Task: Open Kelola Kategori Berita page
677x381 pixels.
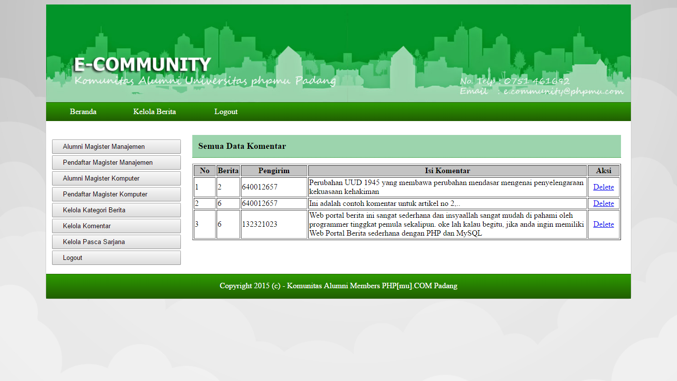Action: click(x=116, y=210)
